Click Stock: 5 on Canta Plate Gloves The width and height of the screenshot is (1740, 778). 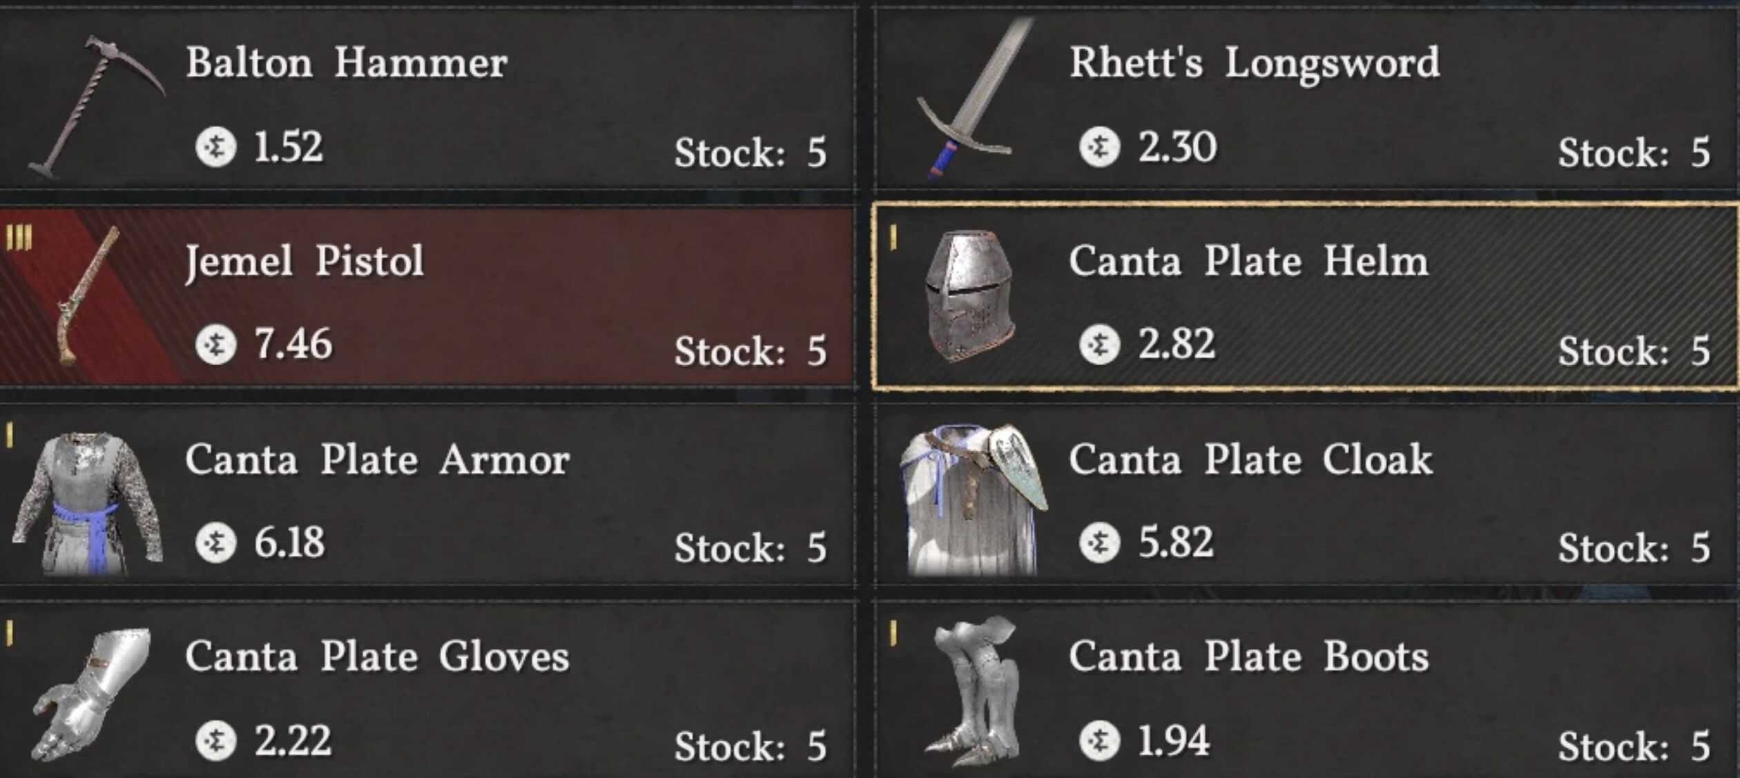click(750, 746)
